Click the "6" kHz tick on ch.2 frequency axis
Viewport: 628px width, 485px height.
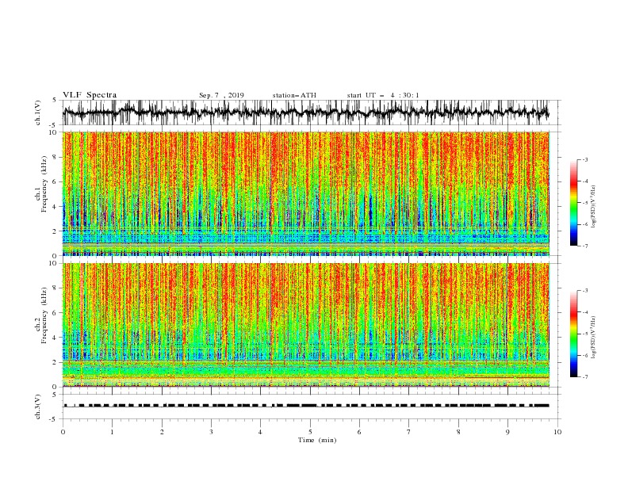(x=56, y=313)
